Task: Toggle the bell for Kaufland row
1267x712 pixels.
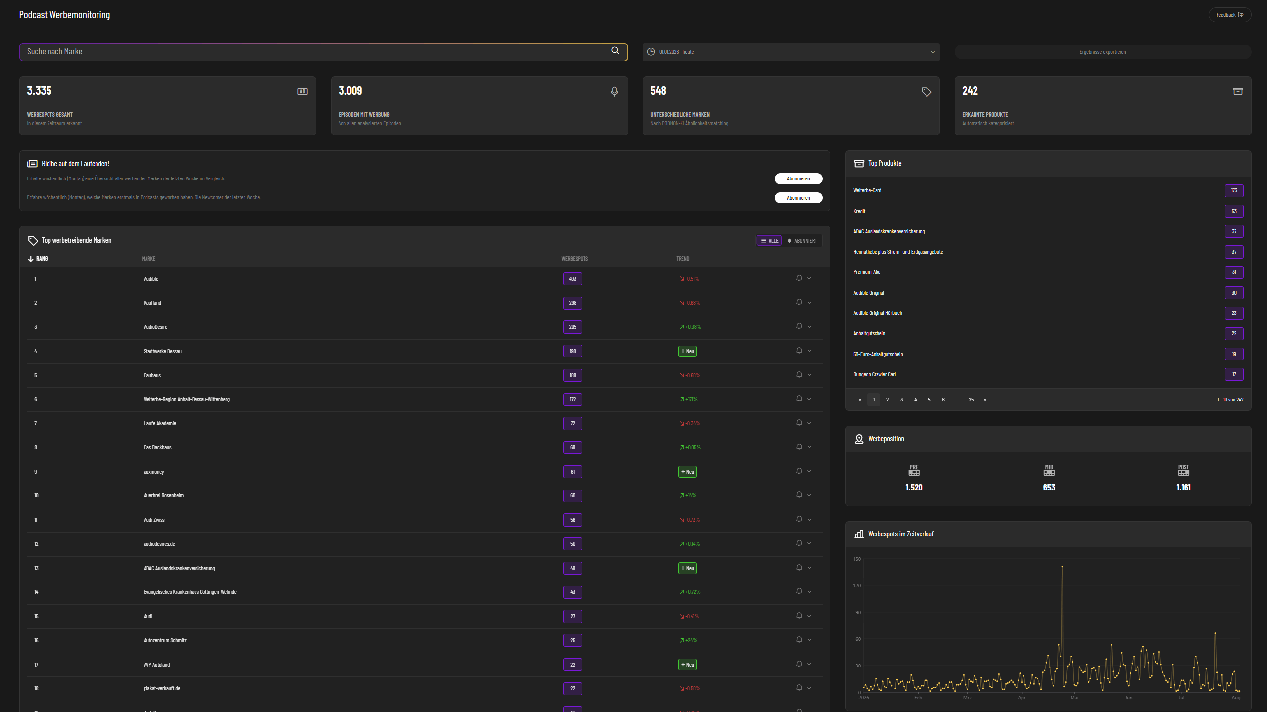Action: 799,302
